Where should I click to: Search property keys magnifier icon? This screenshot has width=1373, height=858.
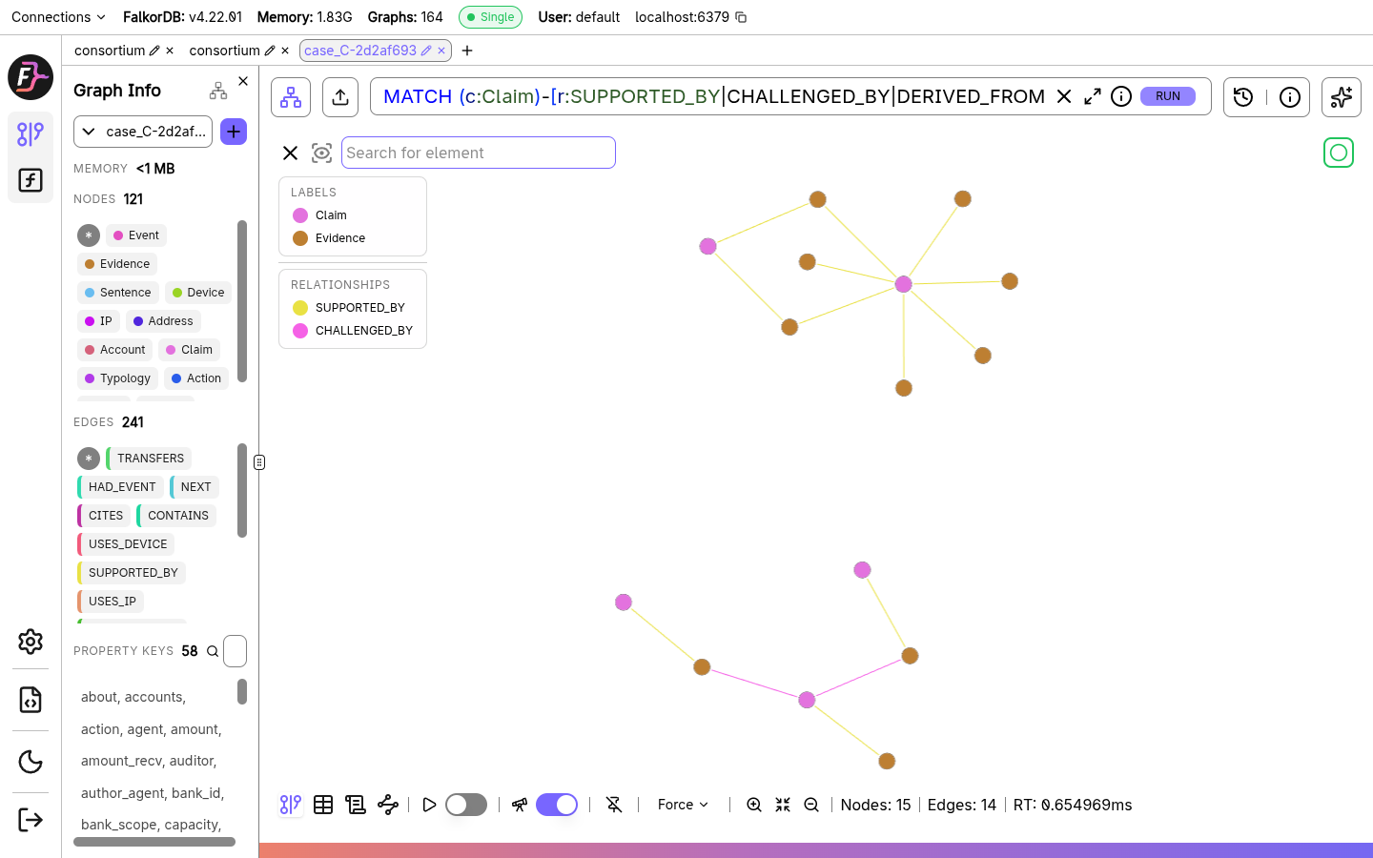pos(213,651)
